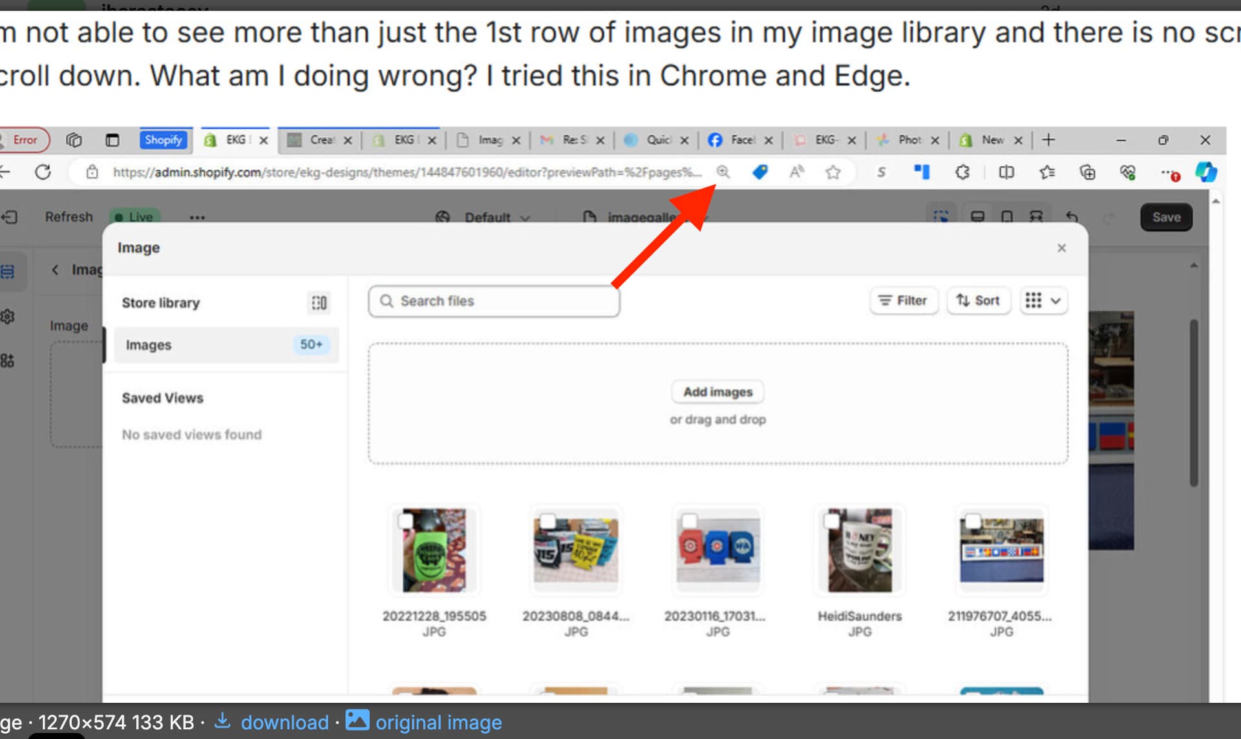
Task: Open the grid view dropdown
Action: [1043, 301]
